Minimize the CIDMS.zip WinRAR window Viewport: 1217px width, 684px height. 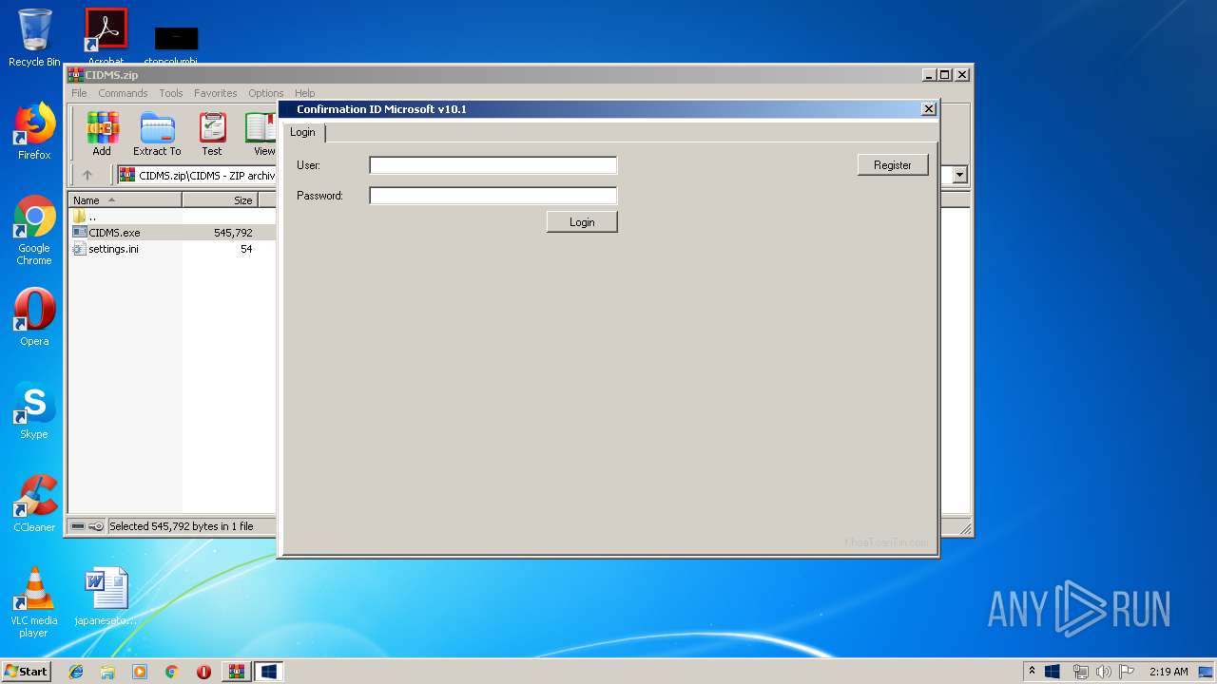pos(928,75)
